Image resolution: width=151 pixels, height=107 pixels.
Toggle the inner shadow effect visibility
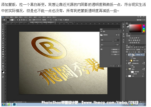coord(132,58)
